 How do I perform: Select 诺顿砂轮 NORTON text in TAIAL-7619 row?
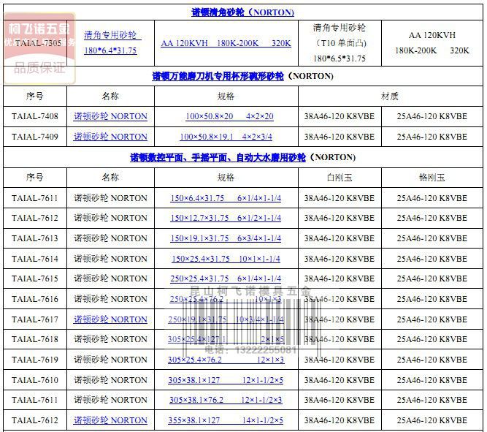pyautogui.click(x=110, y=360)
